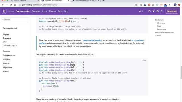Expand Utilities sidebar section
Image resolution: width=182 pixels, height=102 pixels.
[6, 59]
